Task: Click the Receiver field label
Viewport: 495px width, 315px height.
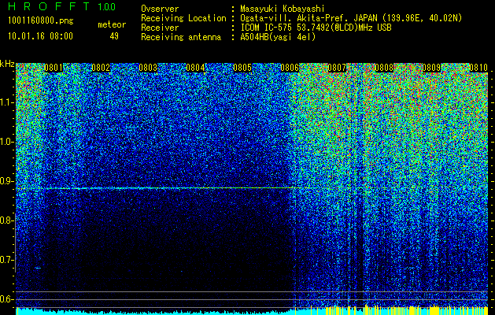Action: (x=160, y=28)
